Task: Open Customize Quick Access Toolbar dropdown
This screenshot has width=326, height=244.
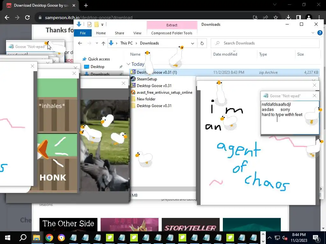Action: pyautogui.click(x=102, y=25)
